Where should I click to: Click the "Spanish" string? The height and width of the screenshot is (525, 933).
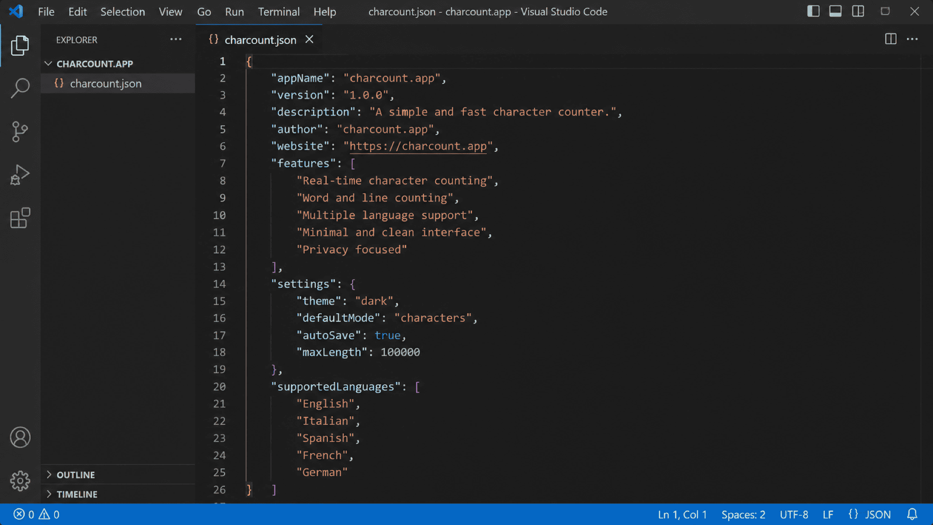(325, 438)
